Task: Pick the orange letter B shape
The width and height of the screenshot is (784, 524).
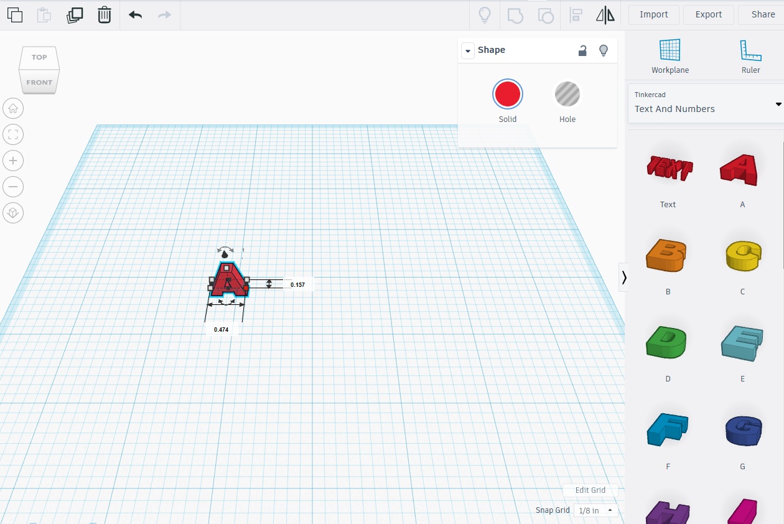Action: pos(667,255)
